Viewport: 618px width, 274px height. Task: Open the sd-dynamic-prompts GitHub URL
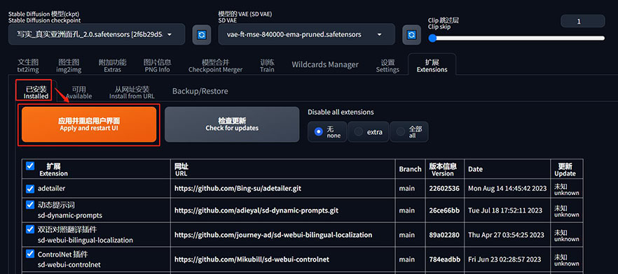256,210
